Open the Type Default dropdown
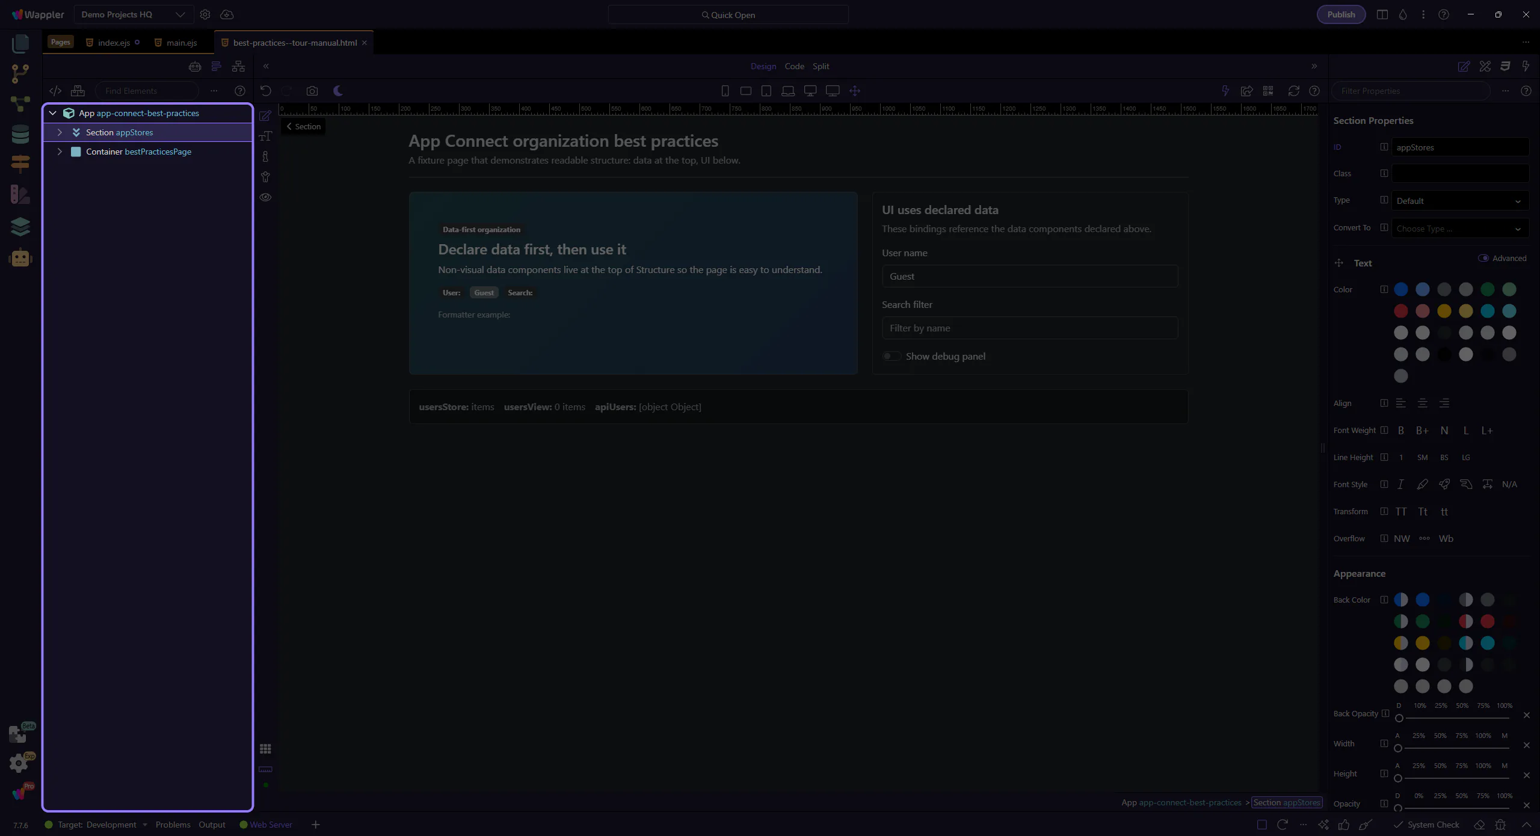The width and height of the screenshot is (1540, 836). click(x=1459, y=201)
